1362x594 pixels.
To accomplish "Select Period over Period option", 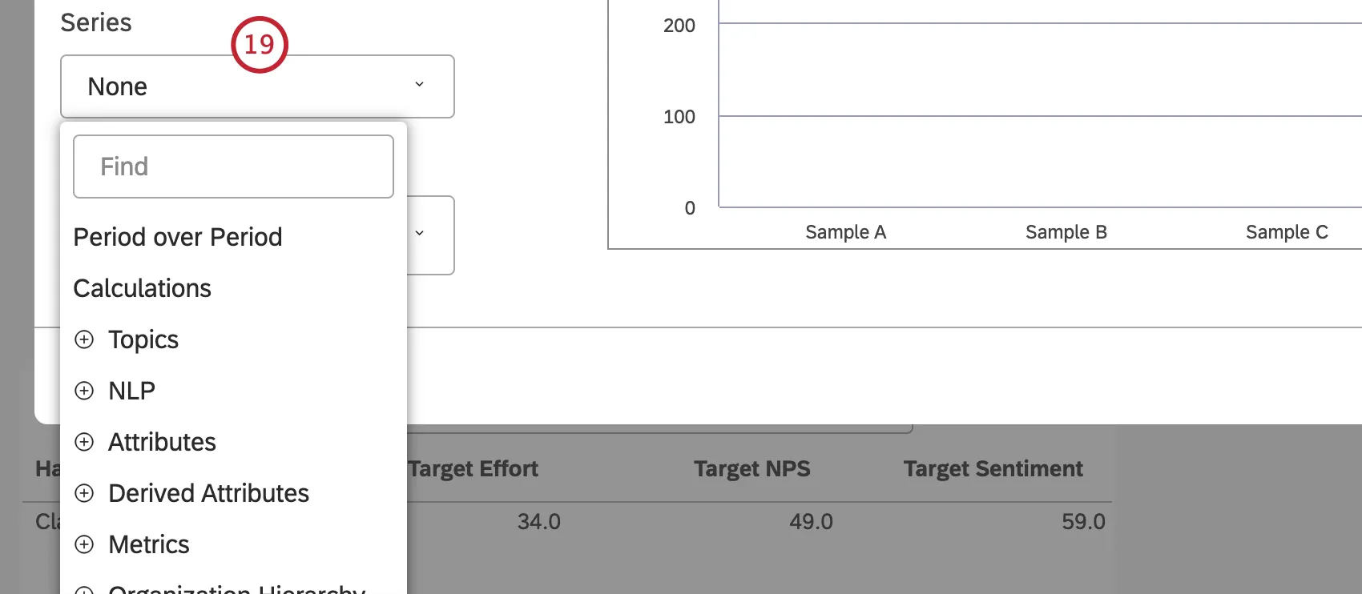I will (178, 237).
